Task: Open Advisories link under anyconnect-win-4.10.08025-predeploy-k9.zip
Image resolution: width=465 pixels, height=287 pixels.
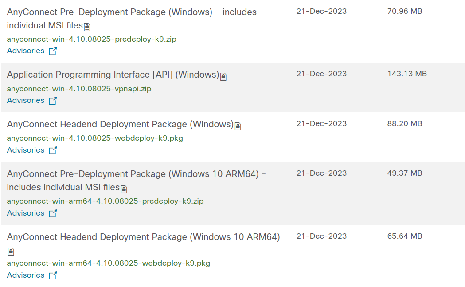Action: [x=26, y=51]
